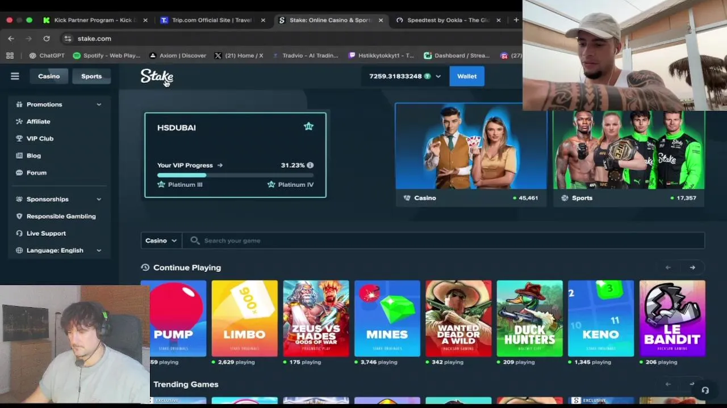727x408 pixels.
Task: Click the Promotions sidebar icon
Action: [19, 104]
